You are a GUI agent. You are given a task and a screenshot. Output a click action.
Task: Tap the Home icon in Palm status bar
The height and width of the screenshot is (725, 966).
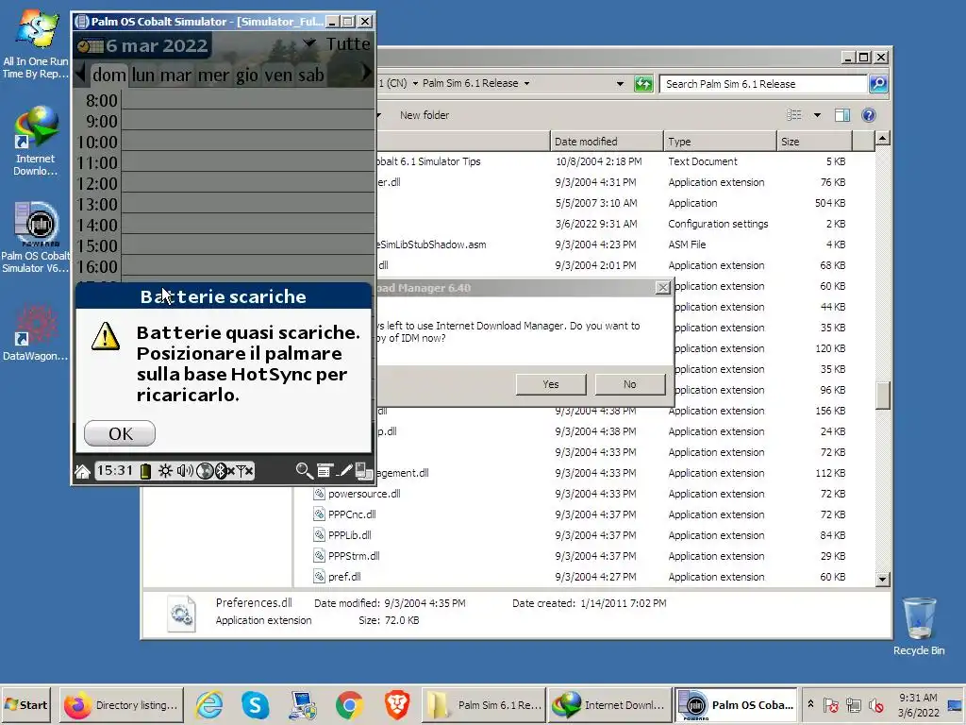point(83,472)
